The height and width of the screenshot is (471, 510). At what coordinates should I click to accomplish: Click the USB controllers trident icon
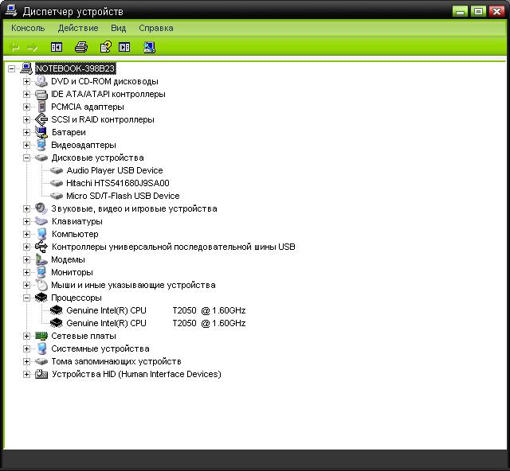point(41,247)
